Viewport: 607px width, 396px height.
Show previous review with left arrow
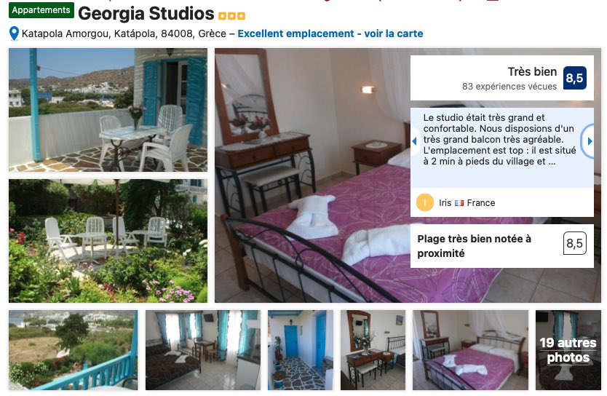click(414, 141)
